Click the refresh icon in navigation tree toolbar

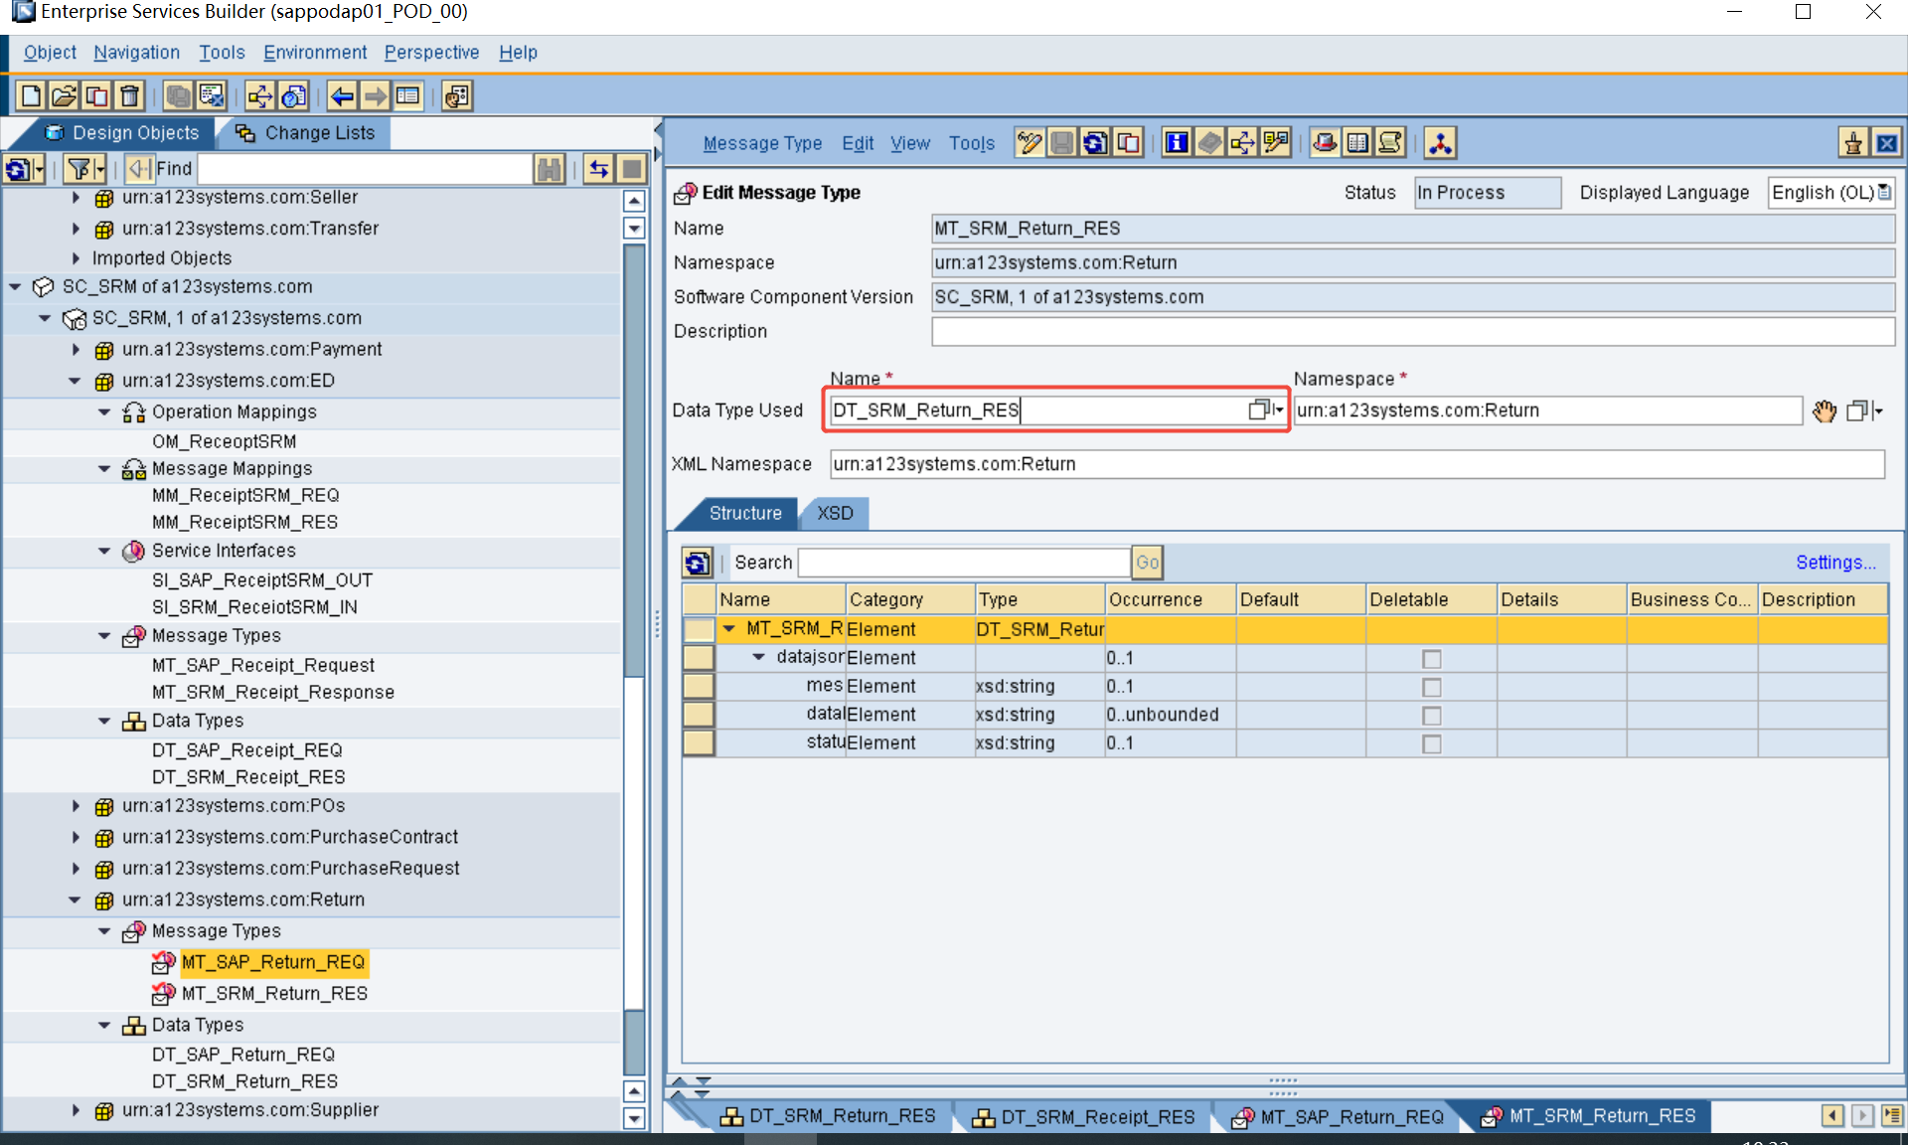coord(18,169)
